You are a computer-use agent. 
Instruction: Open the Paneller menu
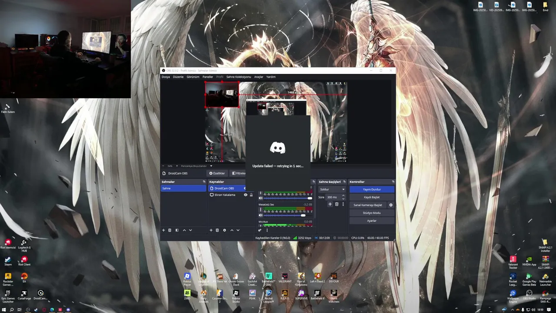(x=208, y=77)
